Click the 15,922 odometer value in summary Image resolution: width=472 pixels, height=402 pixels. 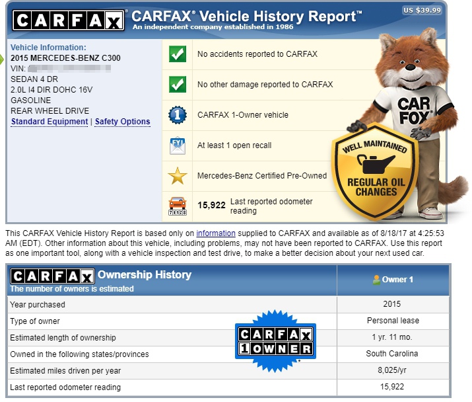click(211, 206)
